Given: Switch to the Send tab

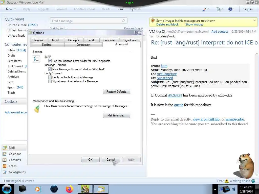Looking at the screenshot, I should tap(91, 40).
